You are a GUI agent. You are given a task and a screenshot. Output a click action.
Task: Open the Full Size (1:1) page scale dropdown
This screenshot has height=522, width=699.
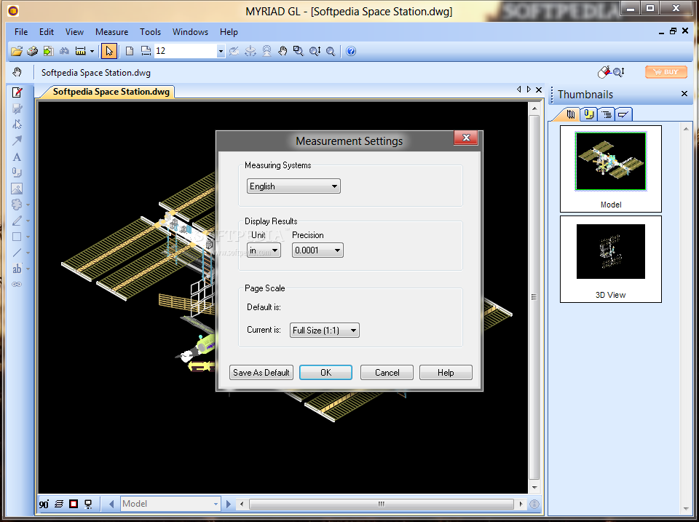[x=324, y=331]
